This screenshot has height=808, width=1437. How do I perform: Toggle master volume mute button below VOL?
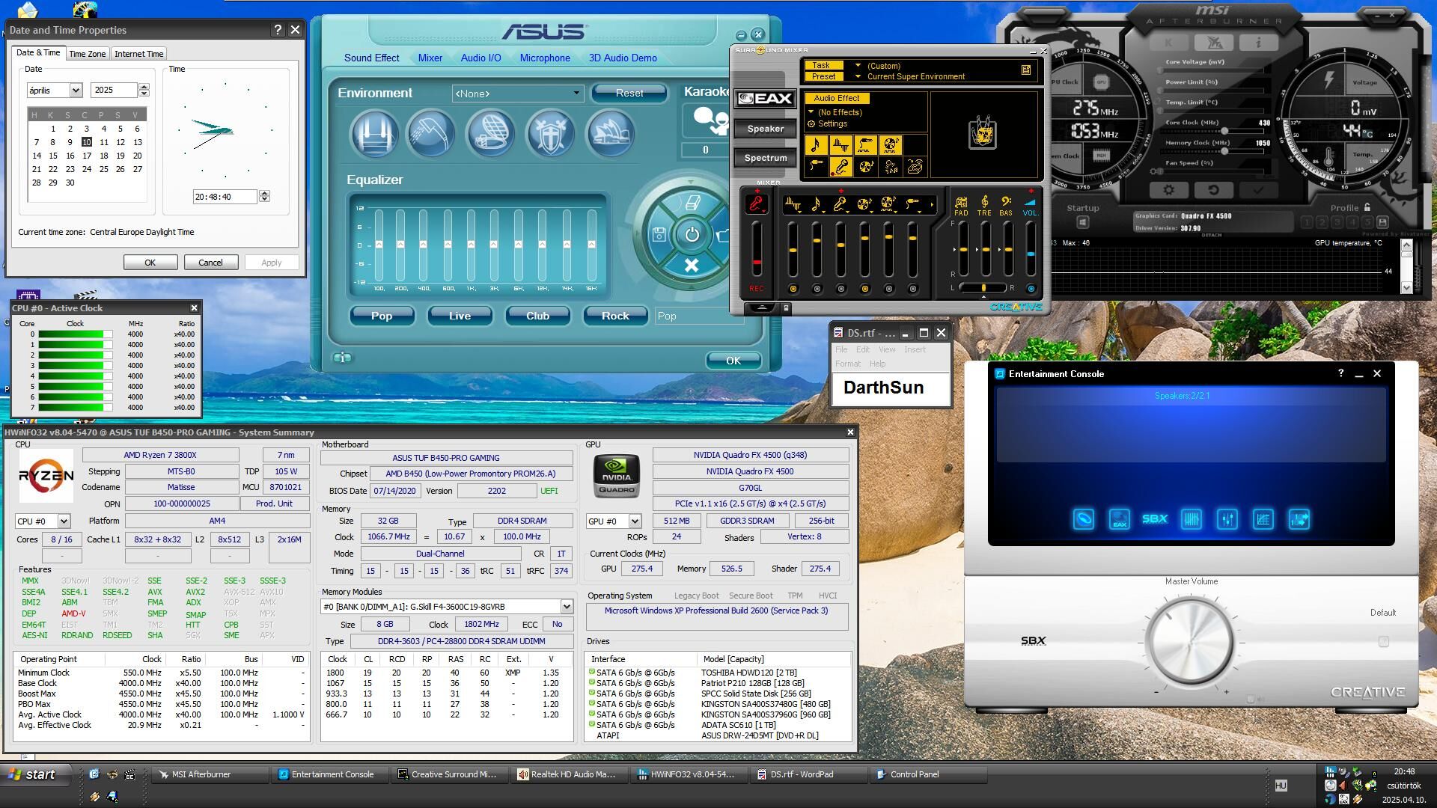pos(1031,289)
